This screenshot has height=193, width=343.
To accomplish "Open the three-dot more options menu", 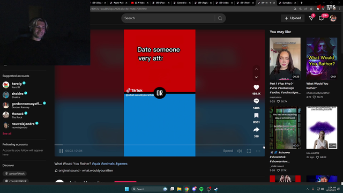I will click(x=258, y=151).
